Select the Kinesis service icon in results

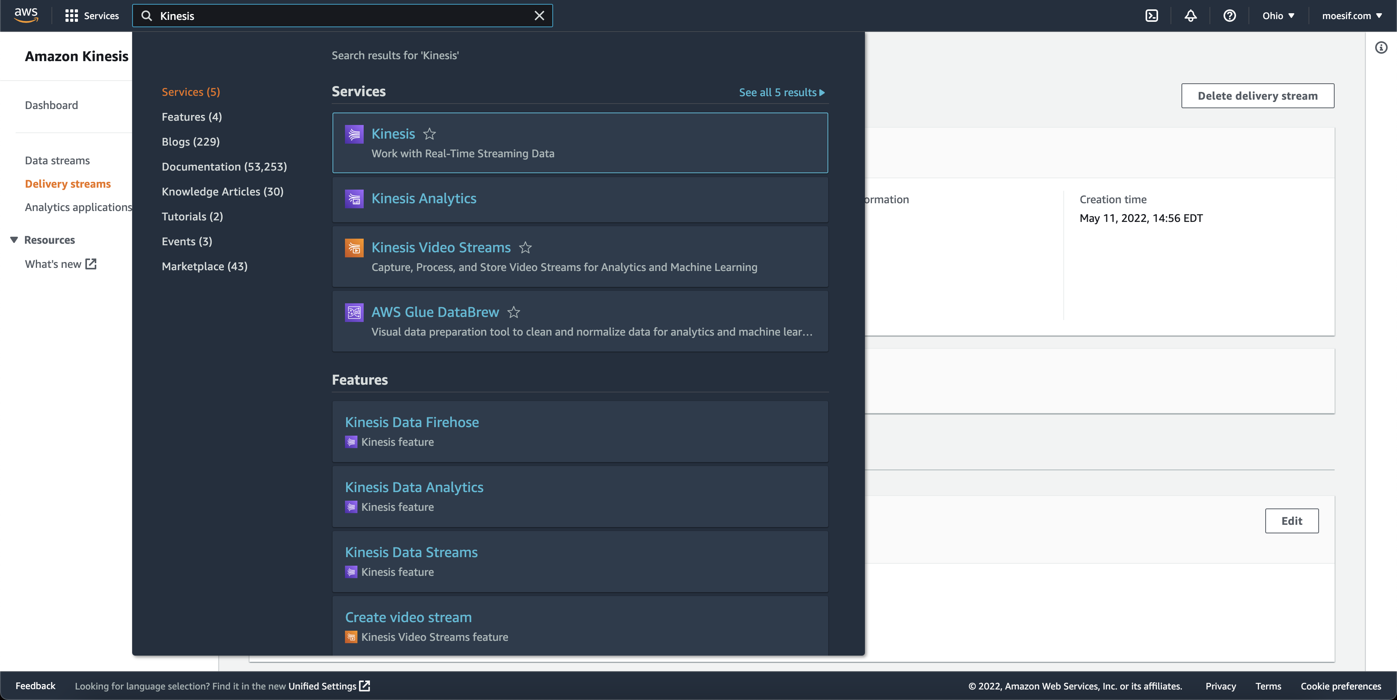354,134
